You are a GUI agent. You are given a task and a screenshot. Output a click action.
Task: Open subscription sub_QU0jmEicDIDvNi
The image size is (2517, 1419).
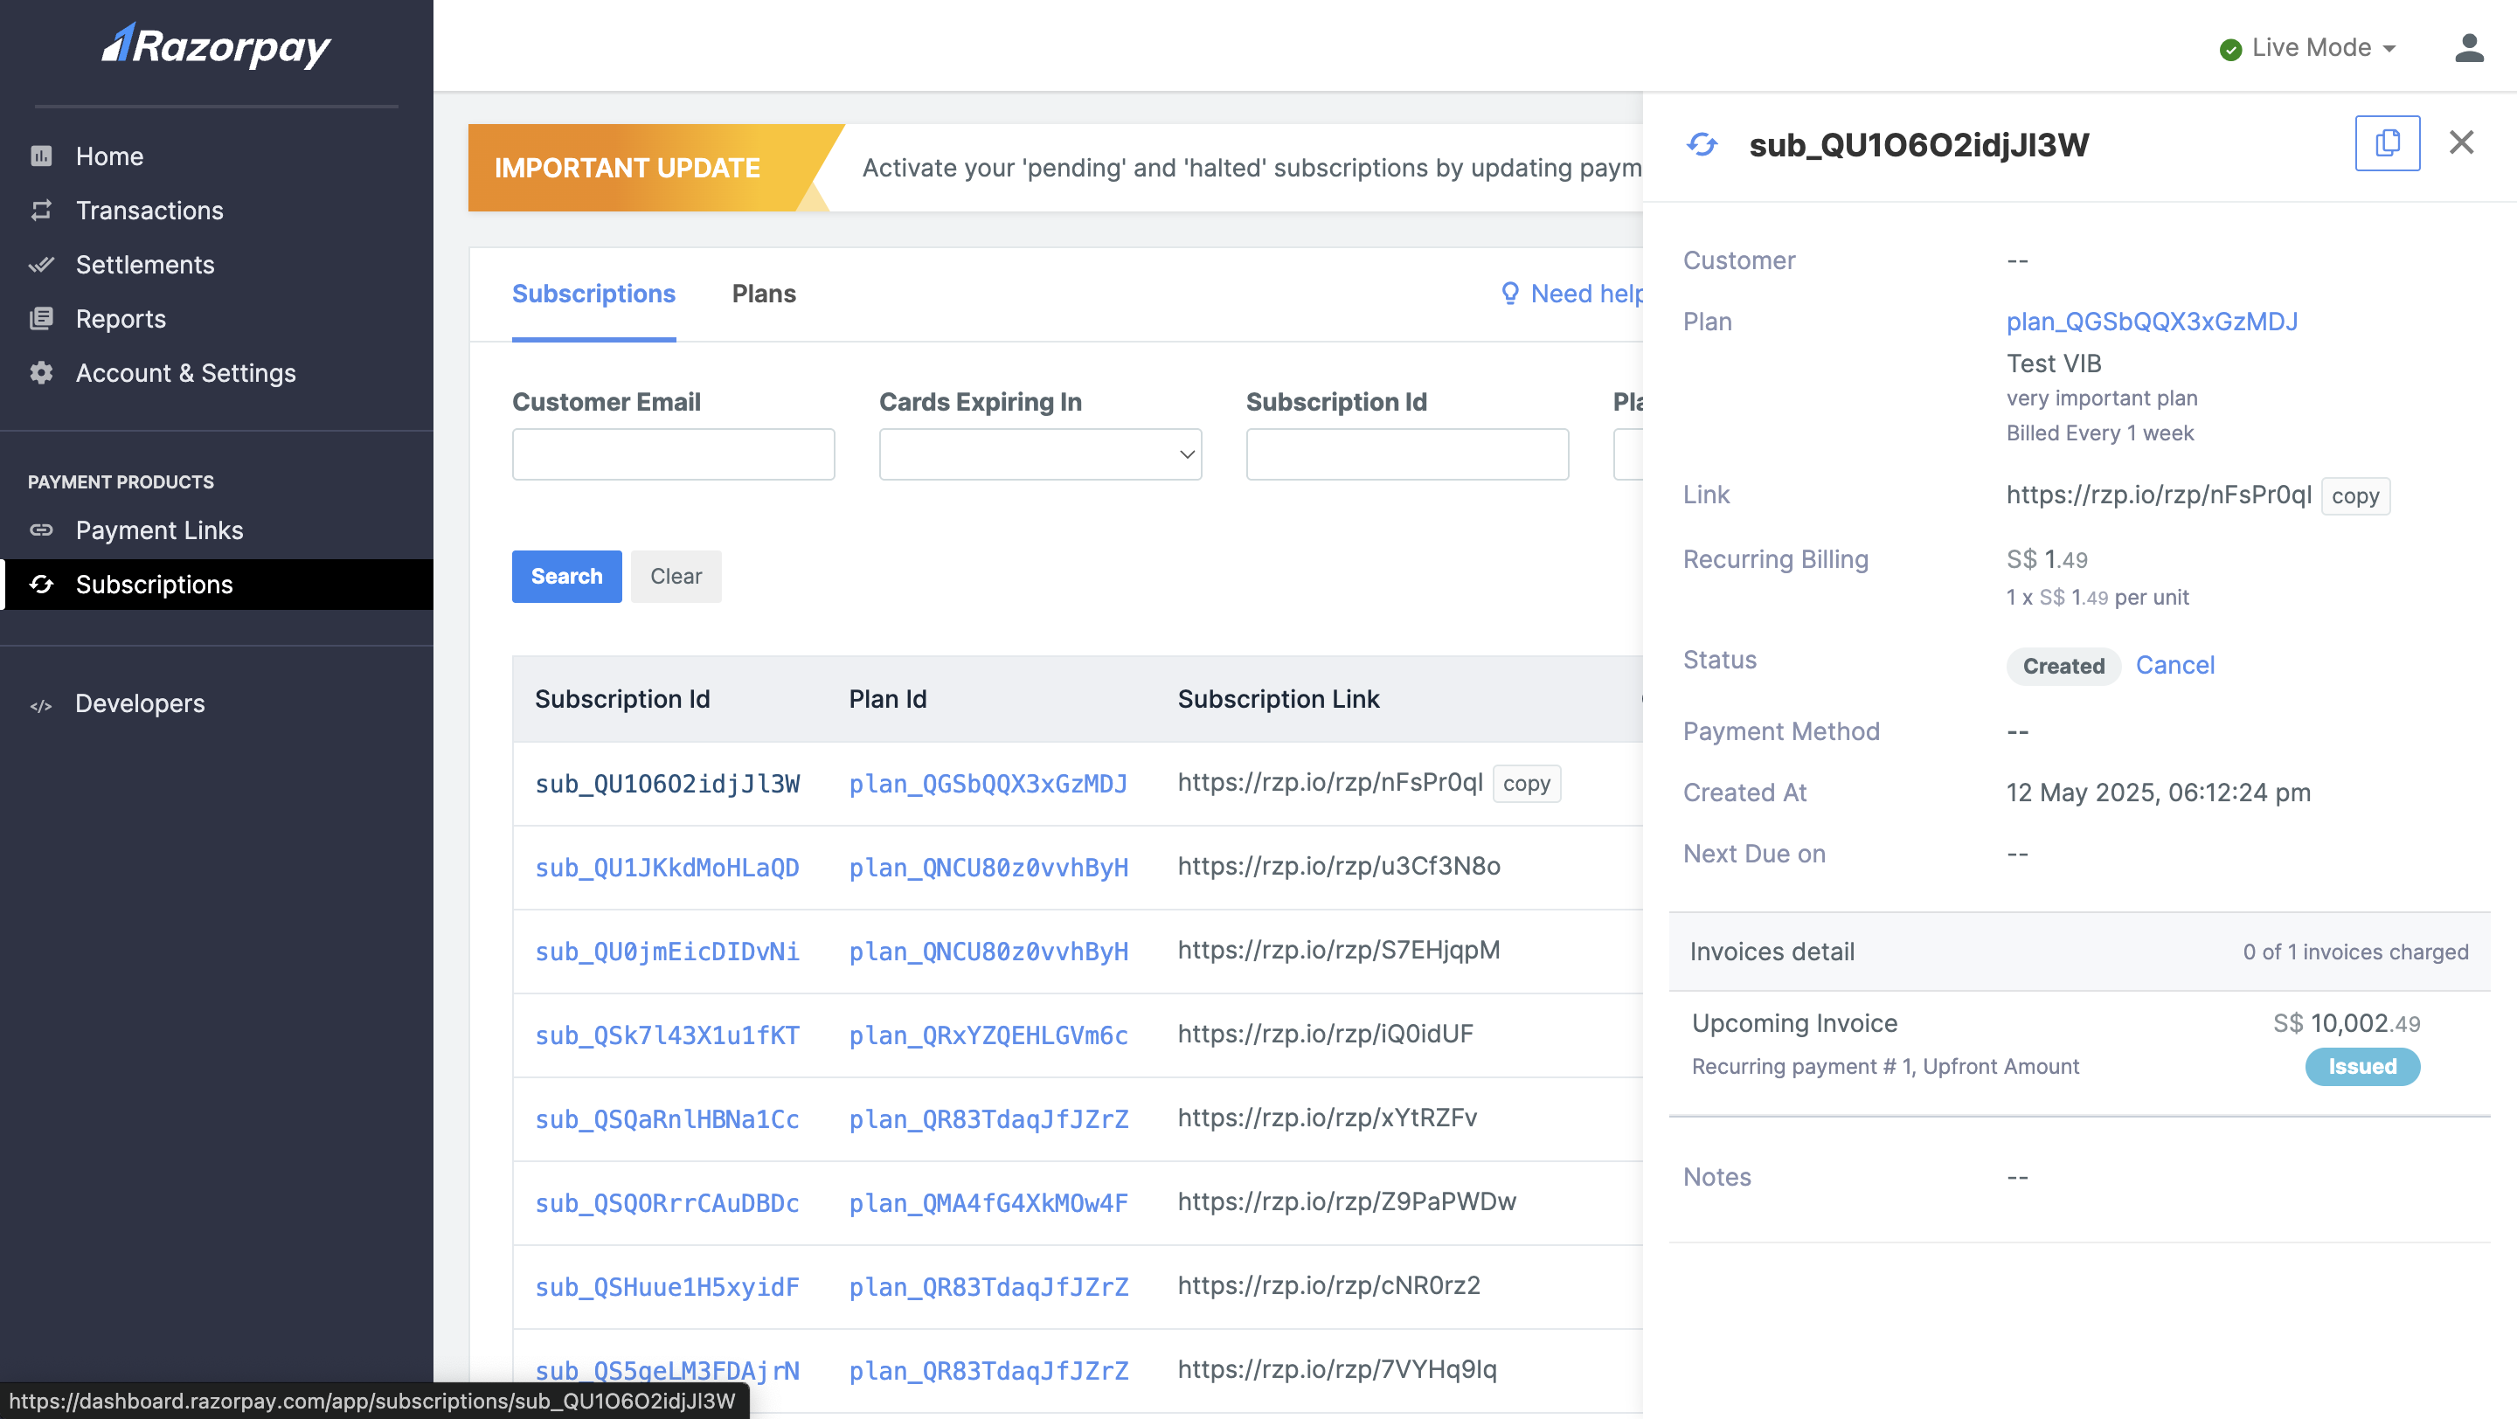pos(668,952)
